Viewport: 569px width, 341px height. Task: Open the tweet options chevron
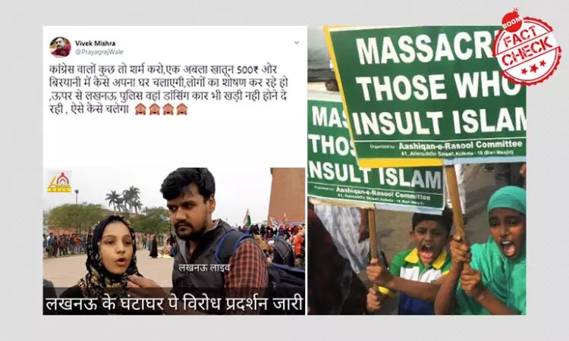(x=297, y=42)
